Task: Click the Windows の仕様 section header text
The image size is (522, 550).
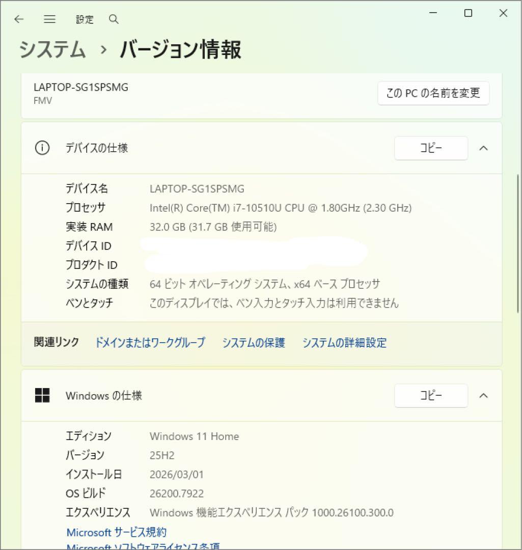Action: pyautogui.click(x=104, y=396)
